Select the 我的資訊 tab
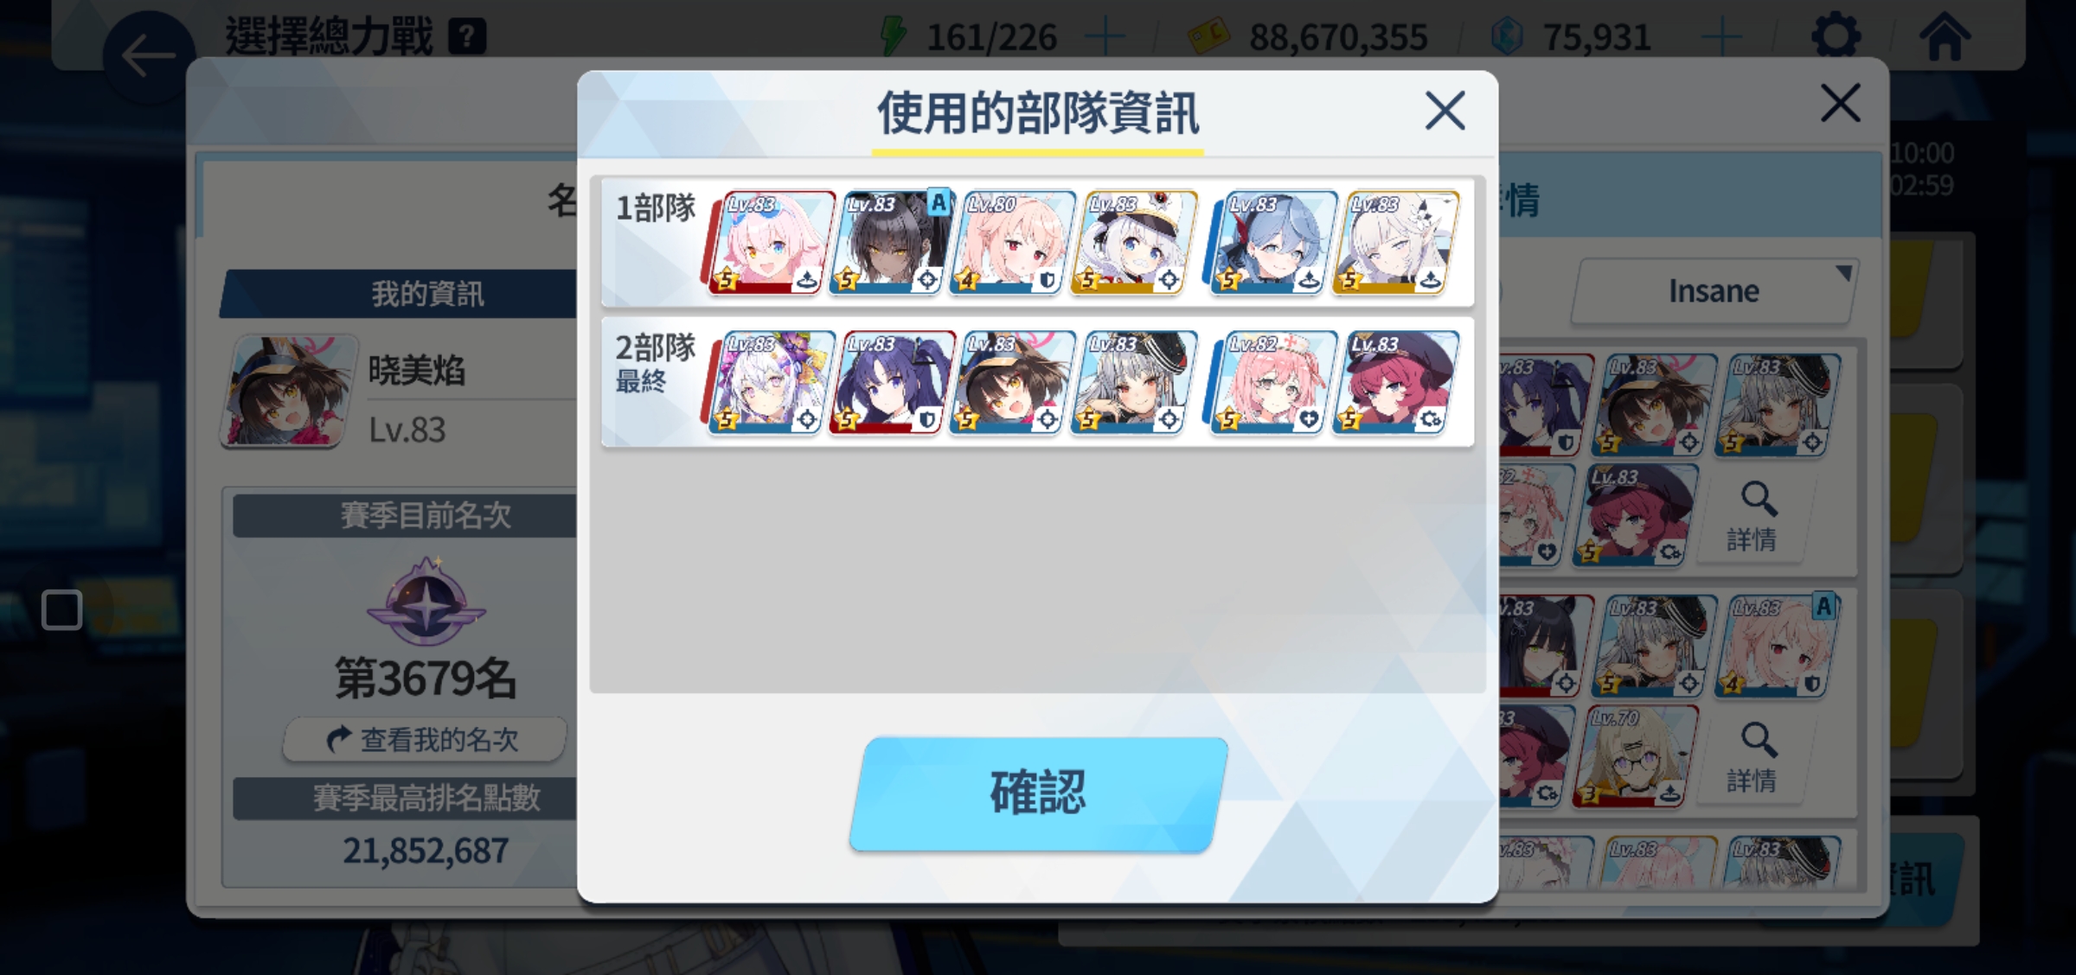2076x975 pixels. tap(427, 294)
